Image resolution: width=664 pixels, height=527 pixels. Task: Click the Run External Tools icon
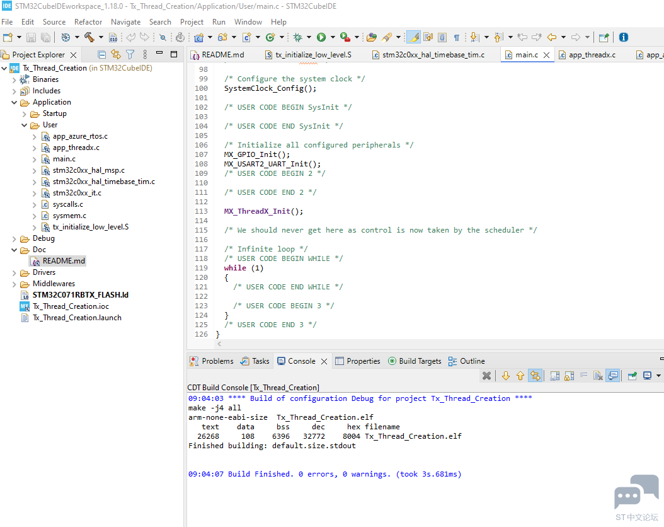[x=345, y=37]
